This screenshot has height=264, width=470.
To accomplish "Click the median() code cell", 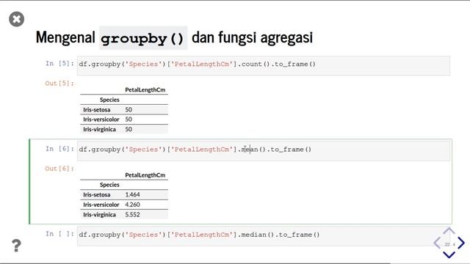I will click(264, 236).
